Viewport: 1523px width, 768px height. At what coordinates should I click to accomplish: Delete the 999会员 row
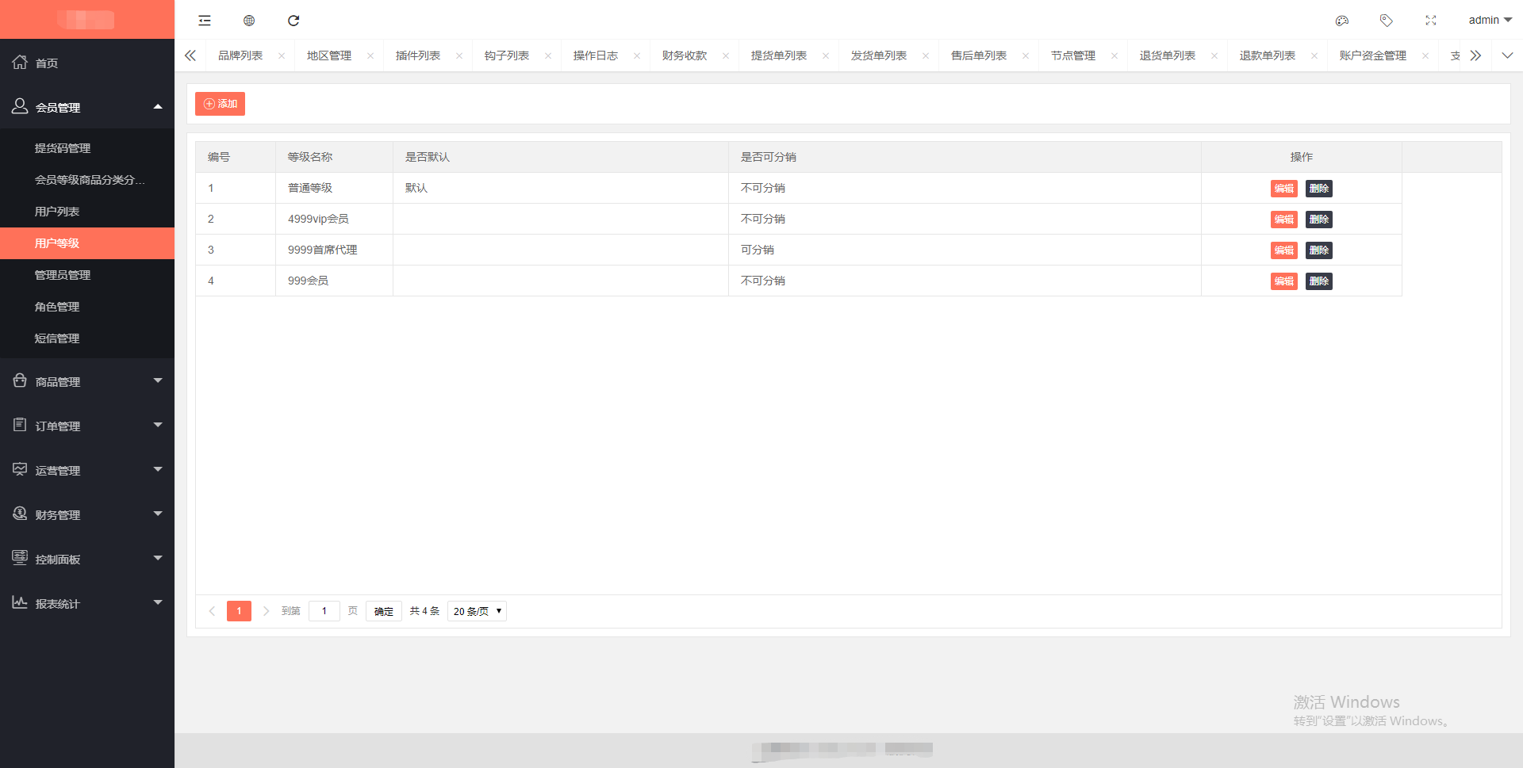tap(1319, 281)
